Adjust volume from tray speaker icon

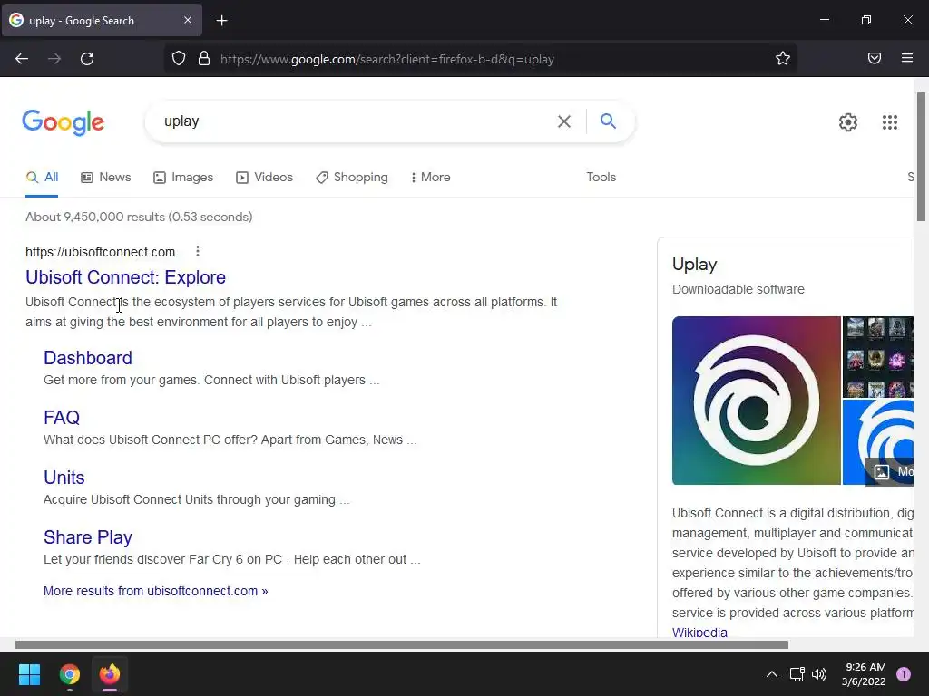[x=819, y=674]
